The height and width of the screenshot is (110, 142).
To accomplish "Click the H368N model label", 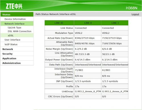I will coord(131,8).
